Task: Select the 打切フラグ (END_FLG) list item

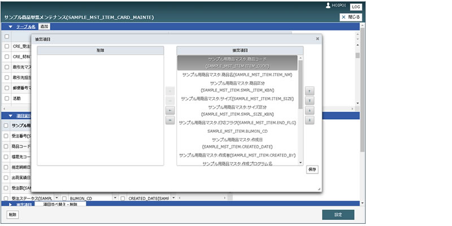Action: (x=237, y=123)
